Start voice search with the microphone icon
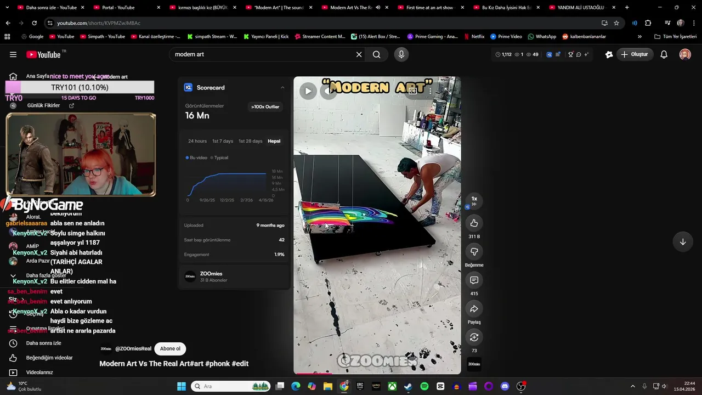Screen dimensions: 702x395 (x=401, y=54)
